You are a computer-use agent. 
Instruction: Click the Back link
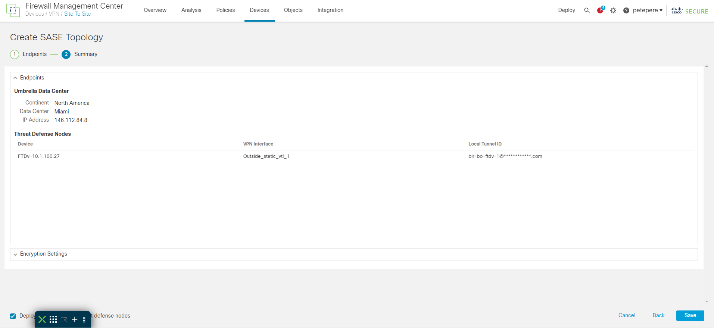pos(658,315)
